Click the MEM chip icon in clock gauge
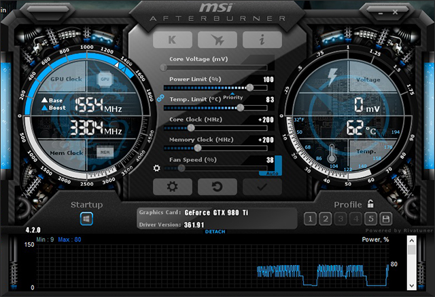 [105, 153]
